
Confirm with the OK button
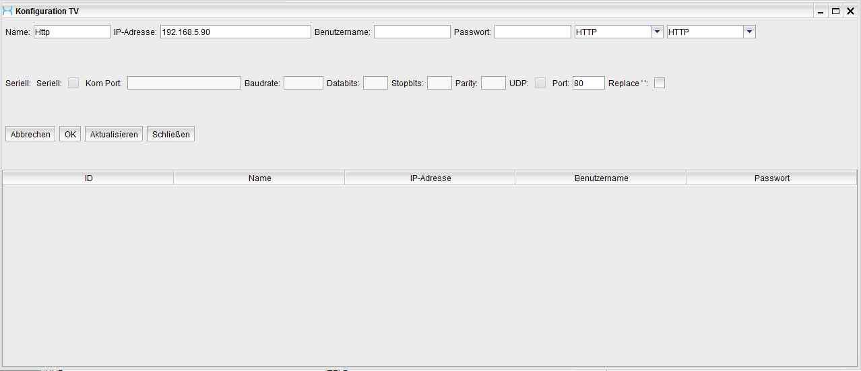(x=70, y=134)
